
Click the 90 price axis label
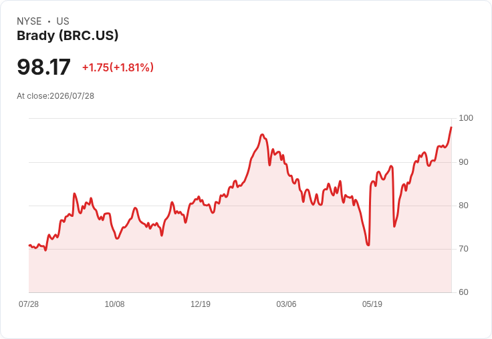tap(463, 162)
